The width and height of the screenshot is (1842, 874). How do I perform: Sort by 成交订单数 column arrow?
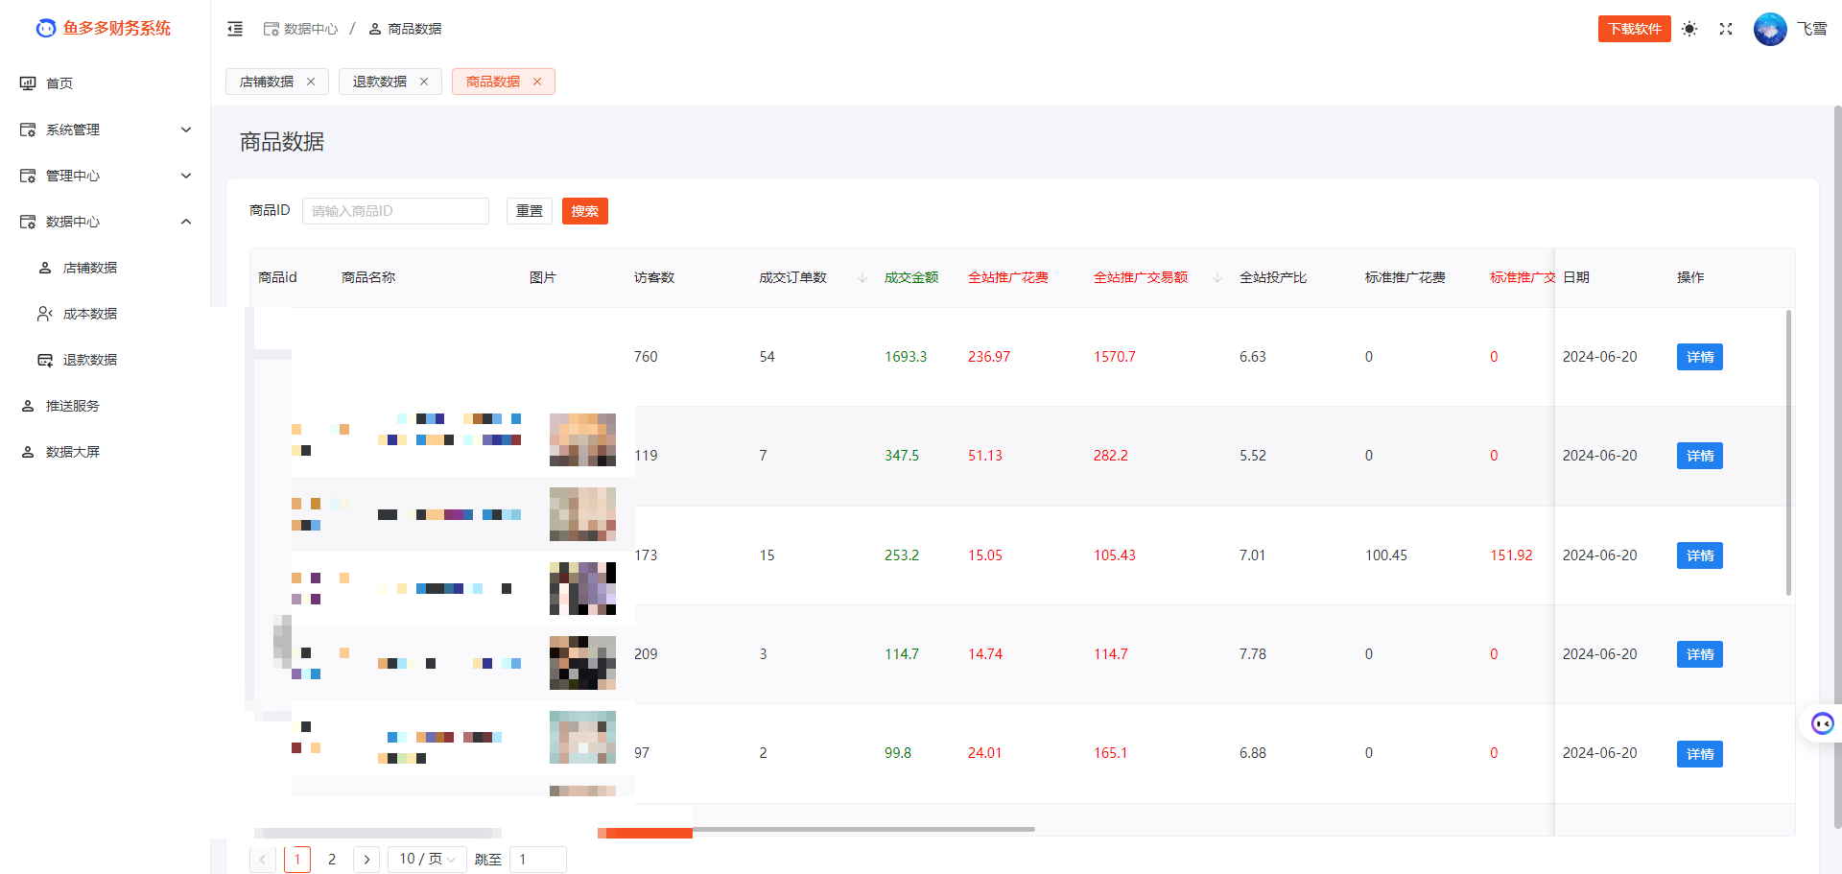862,277
